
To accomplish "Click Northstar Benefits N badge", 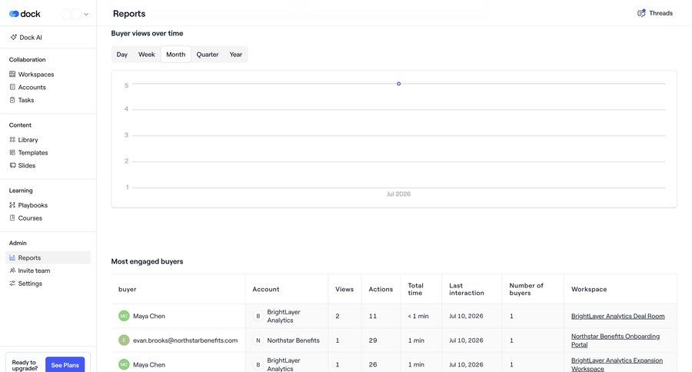I will [x=258, y=340].
